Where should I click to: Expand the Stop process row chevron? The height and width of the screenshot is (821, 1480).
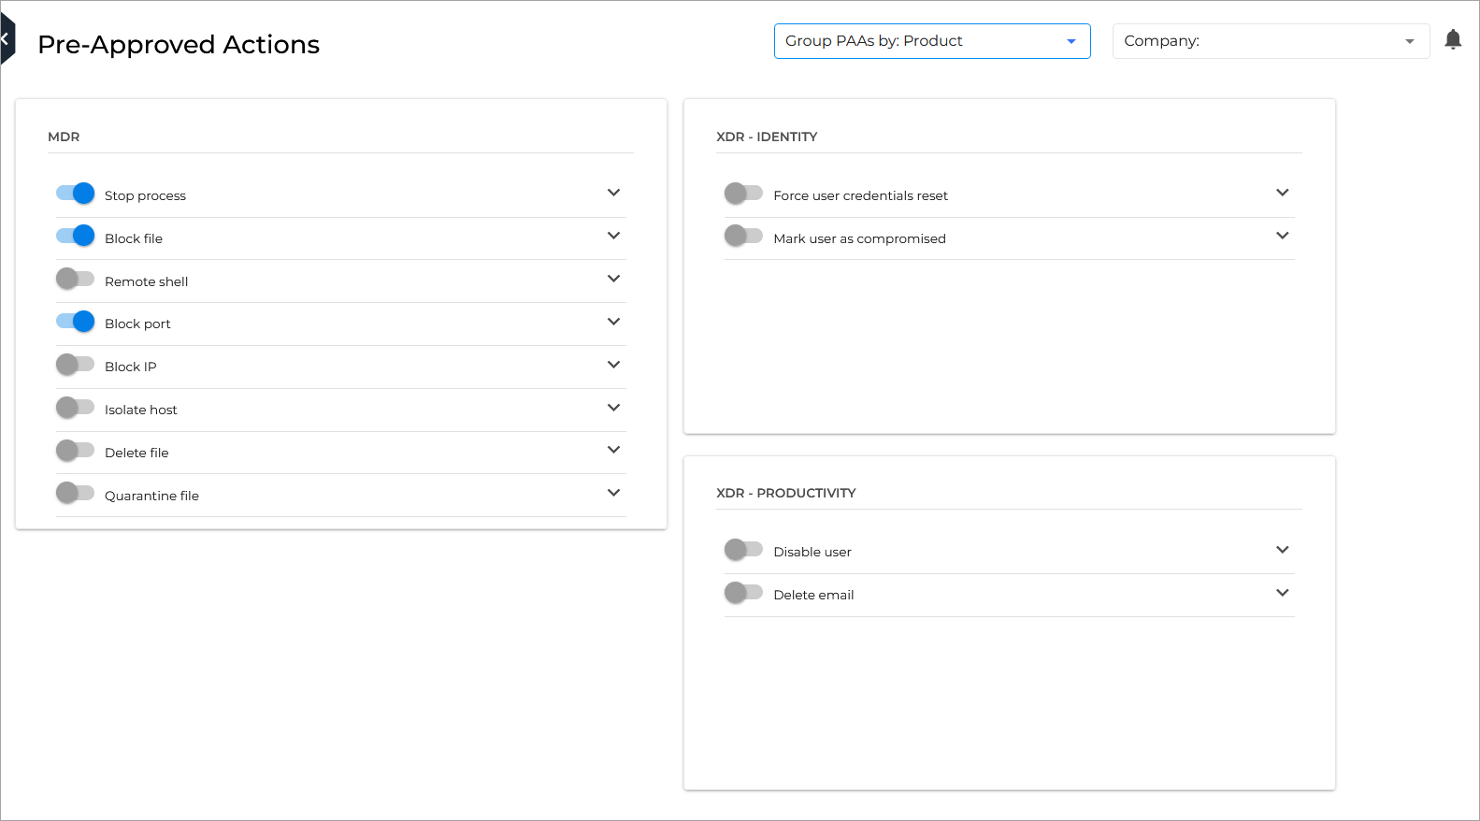(x=613, y=193)
